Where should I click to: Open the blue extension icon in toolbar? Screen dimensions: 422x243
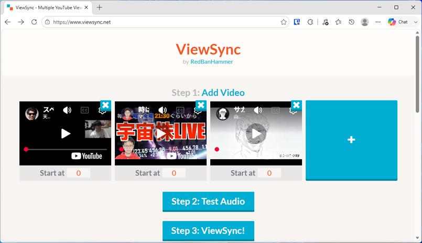[x=297, y=22]
